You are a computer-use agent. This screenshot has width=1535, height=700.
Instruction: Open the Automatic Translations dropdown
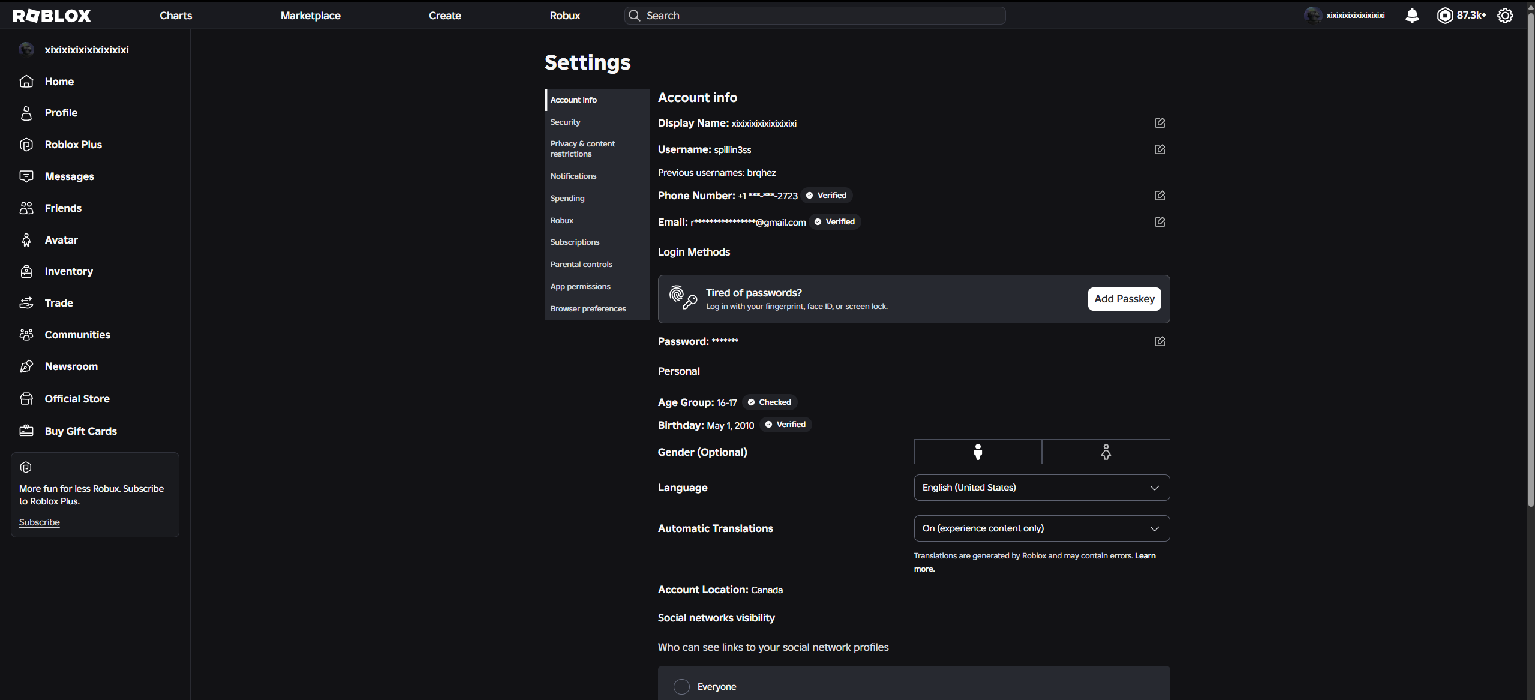[x=1042, y=528]
